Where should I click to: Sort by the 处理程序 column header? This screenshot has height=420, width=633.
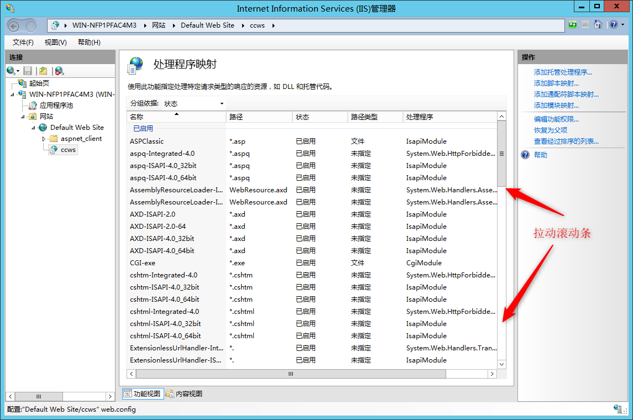(449, 117)
